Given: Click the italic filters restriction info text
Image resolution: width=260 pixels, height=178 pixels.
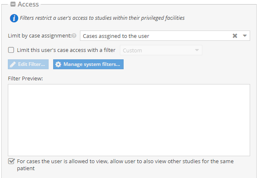Looking at the screenshot, I should [x=102, y=18].
